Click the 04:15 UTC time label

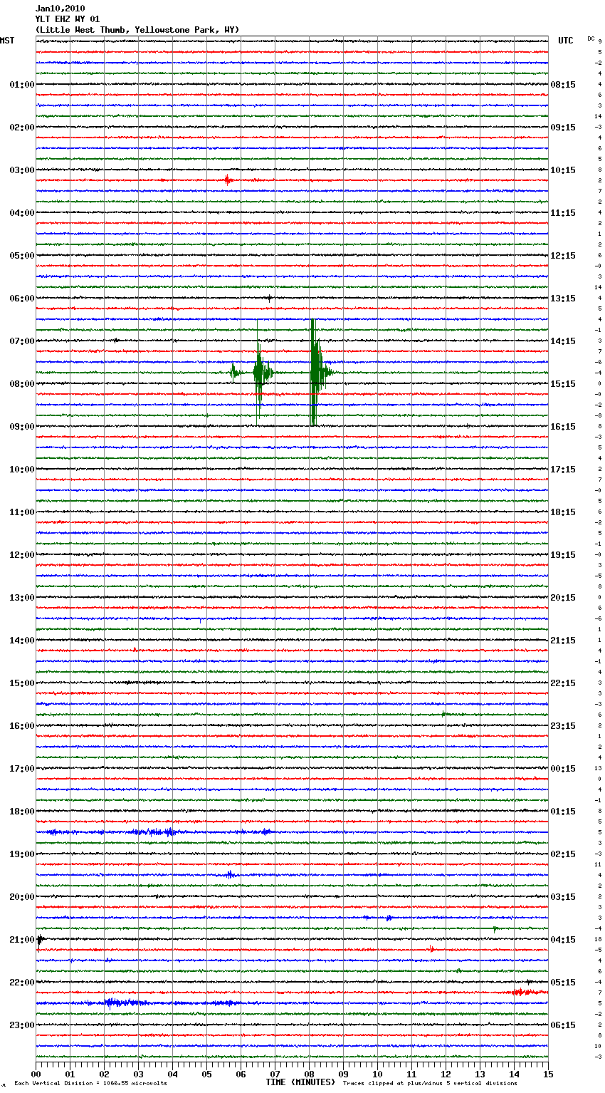(x=563, y=940)
